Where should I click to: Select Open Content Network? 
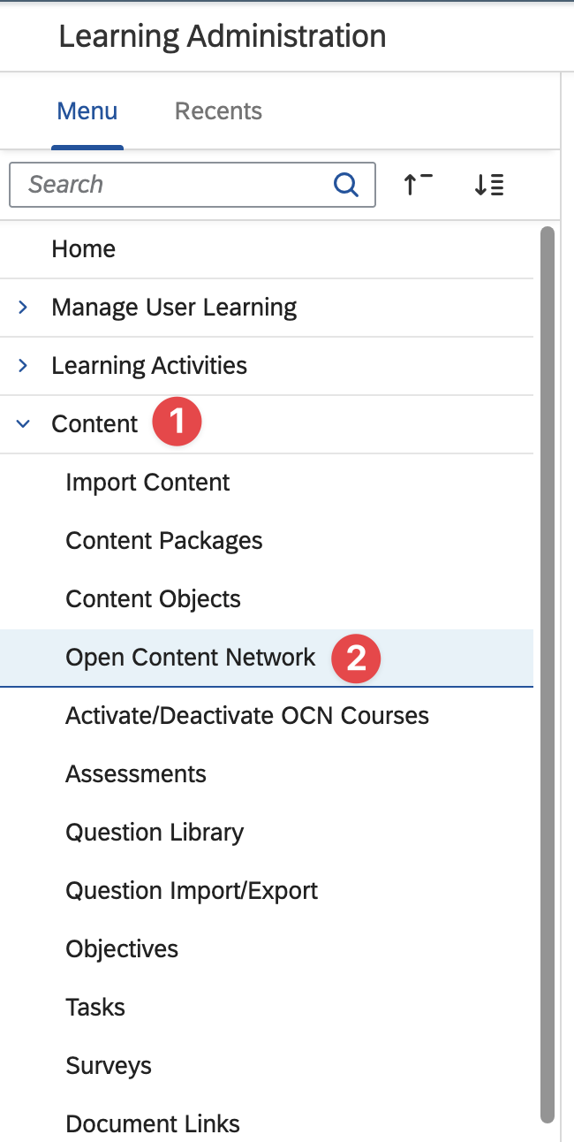point(190,658)
